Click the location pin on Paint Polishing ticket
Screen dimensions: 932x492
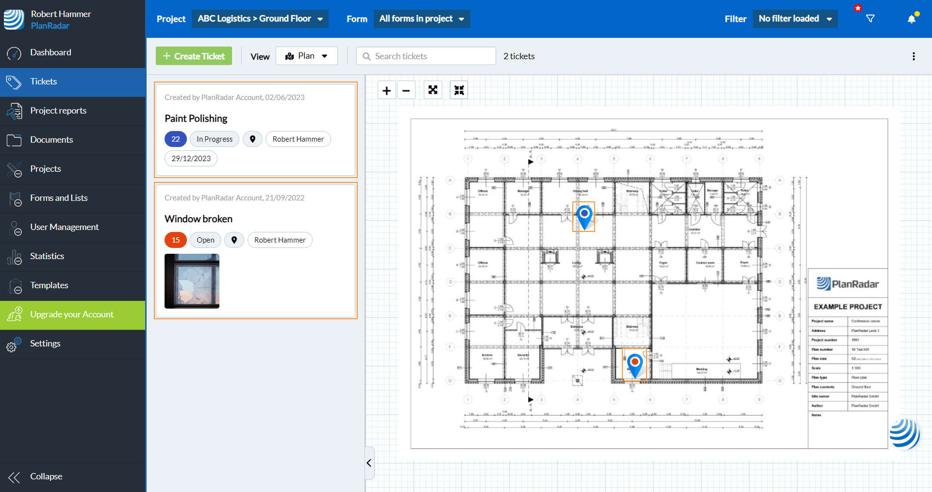tap(252, 139)
